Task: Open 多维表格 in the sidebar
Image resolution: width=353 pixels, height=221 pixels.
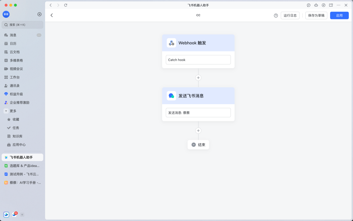Action: click(x=22, y=61)
